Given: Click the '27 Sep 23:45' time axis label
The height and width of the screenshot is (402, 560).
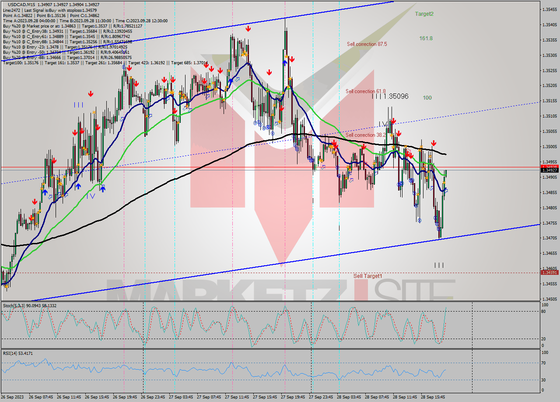Looking at the screenshot, I should coord(321,397).
